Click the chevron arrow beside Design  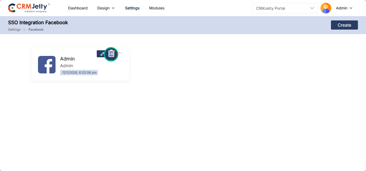click(113, 8)
